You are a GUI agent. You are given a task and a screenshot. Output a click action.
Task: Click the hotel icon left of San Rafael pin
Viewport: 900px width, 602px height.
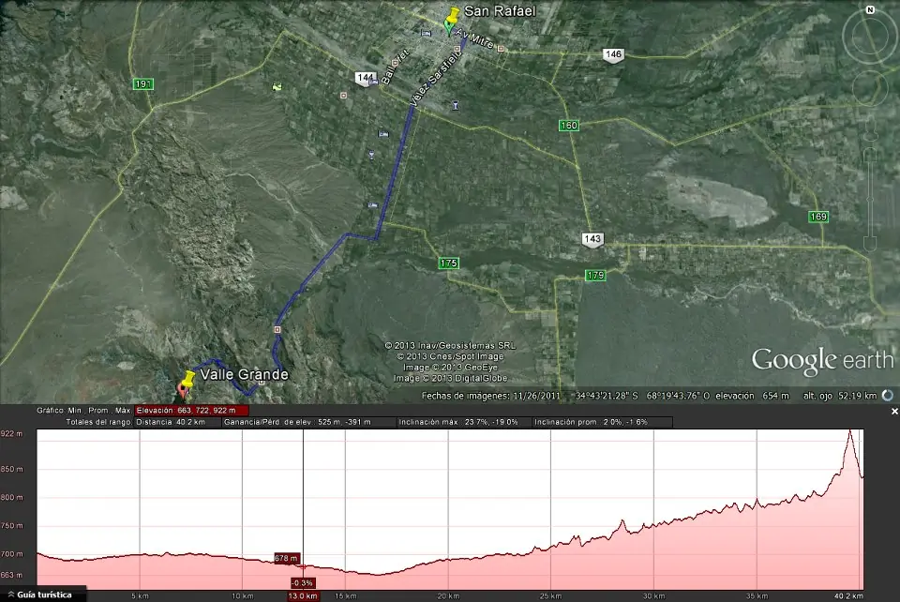[x=426, y=33]
